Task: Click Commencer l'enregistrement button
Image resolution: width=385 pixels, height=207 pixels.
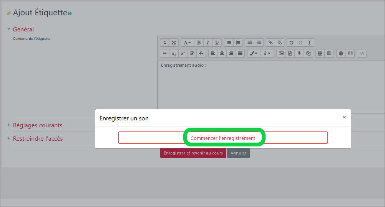Action: click(223, 138)
